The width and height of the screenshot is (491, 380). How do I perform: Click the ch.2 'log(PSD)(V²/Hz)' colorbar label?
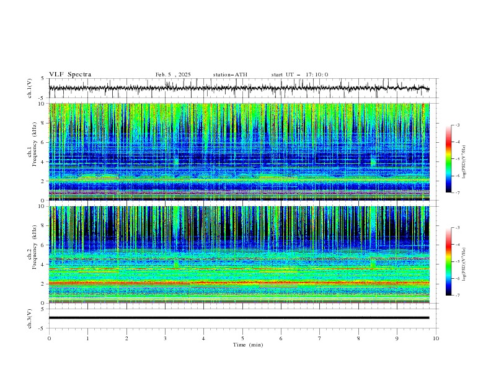point(464,264)
